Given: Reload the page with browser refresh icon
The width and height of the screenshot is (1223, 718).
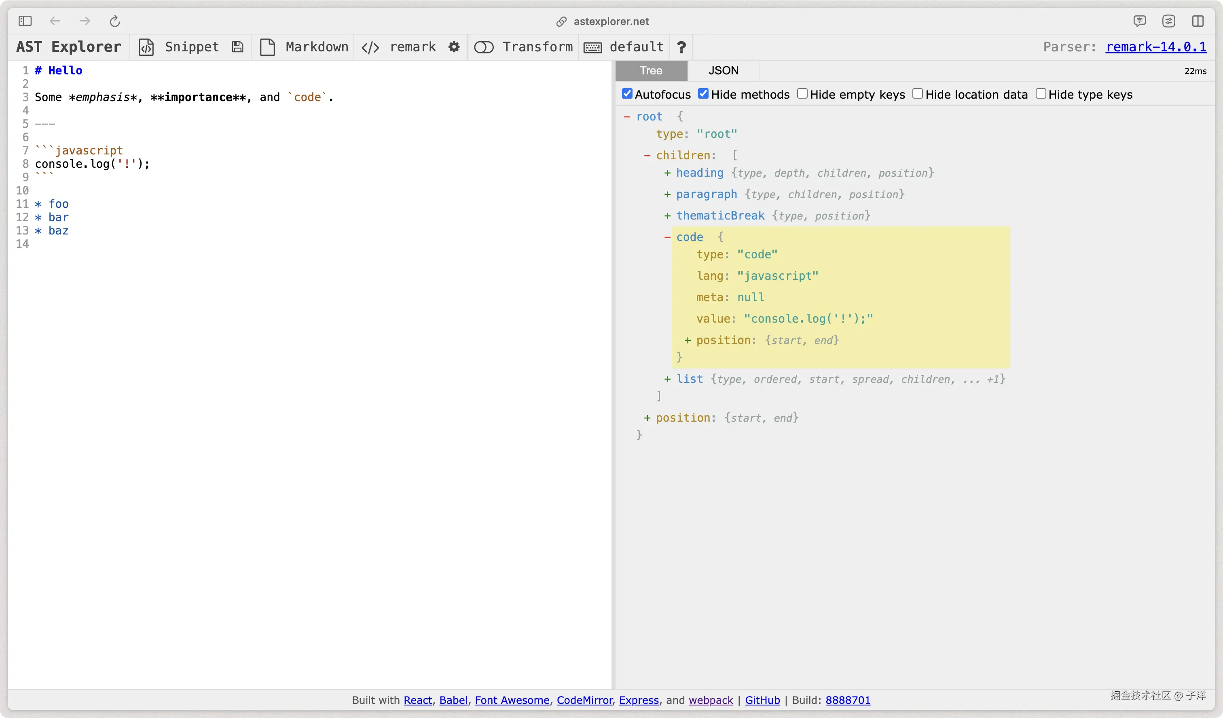Looking at the screenshot, I should 114,21.
